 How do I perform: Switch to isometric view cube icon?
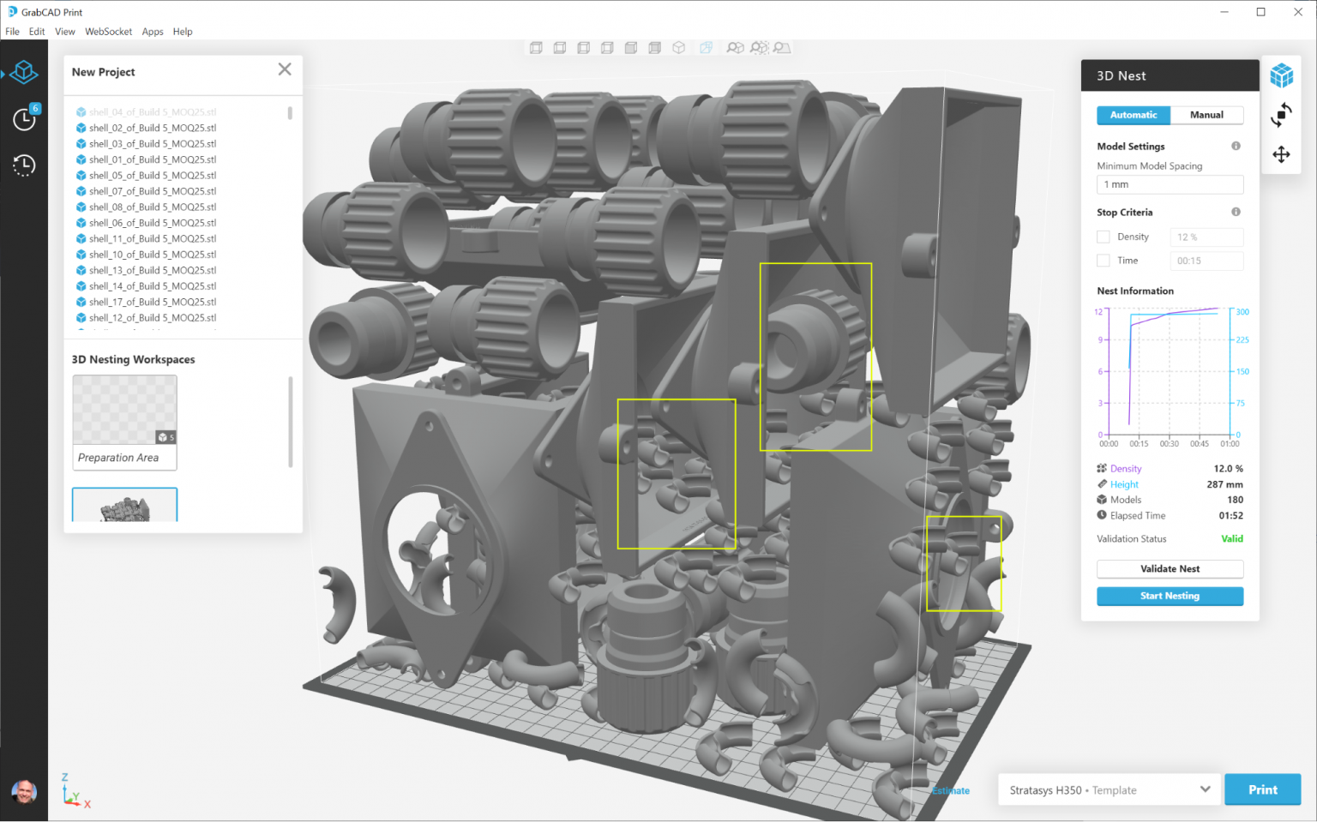(x=678, y=47)
